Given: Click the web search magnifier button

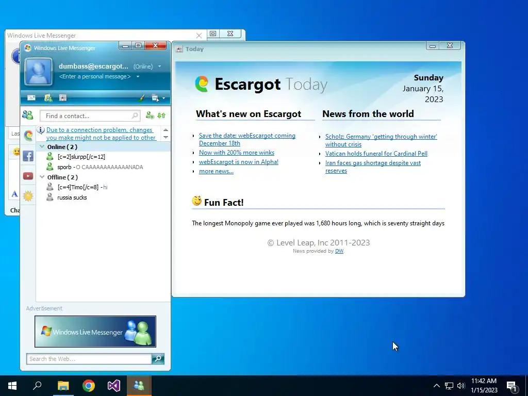Looking at the screenshot, I should click(x=158, y=359).
